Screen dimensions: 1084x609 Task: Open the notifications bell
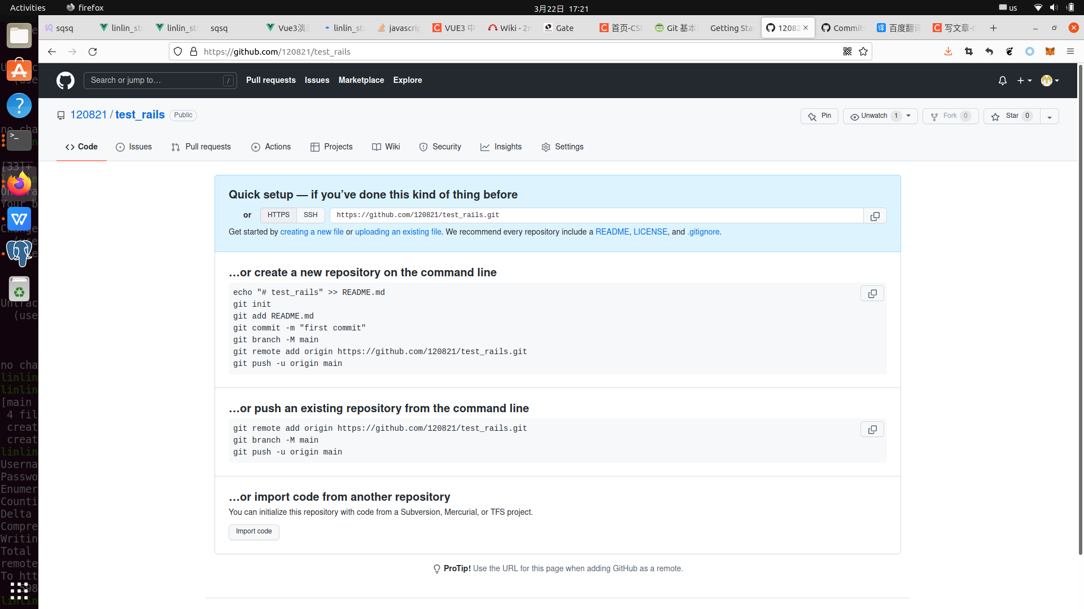pos(1002,81)
